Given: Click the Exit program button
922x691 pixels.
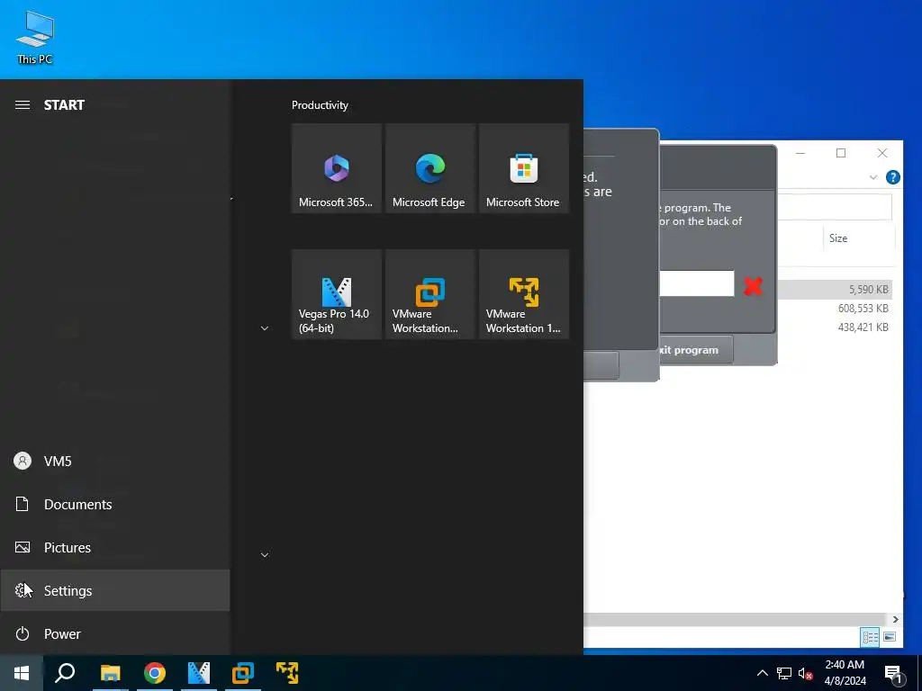Looking at the screenshot, I should (x=696, y=350).
